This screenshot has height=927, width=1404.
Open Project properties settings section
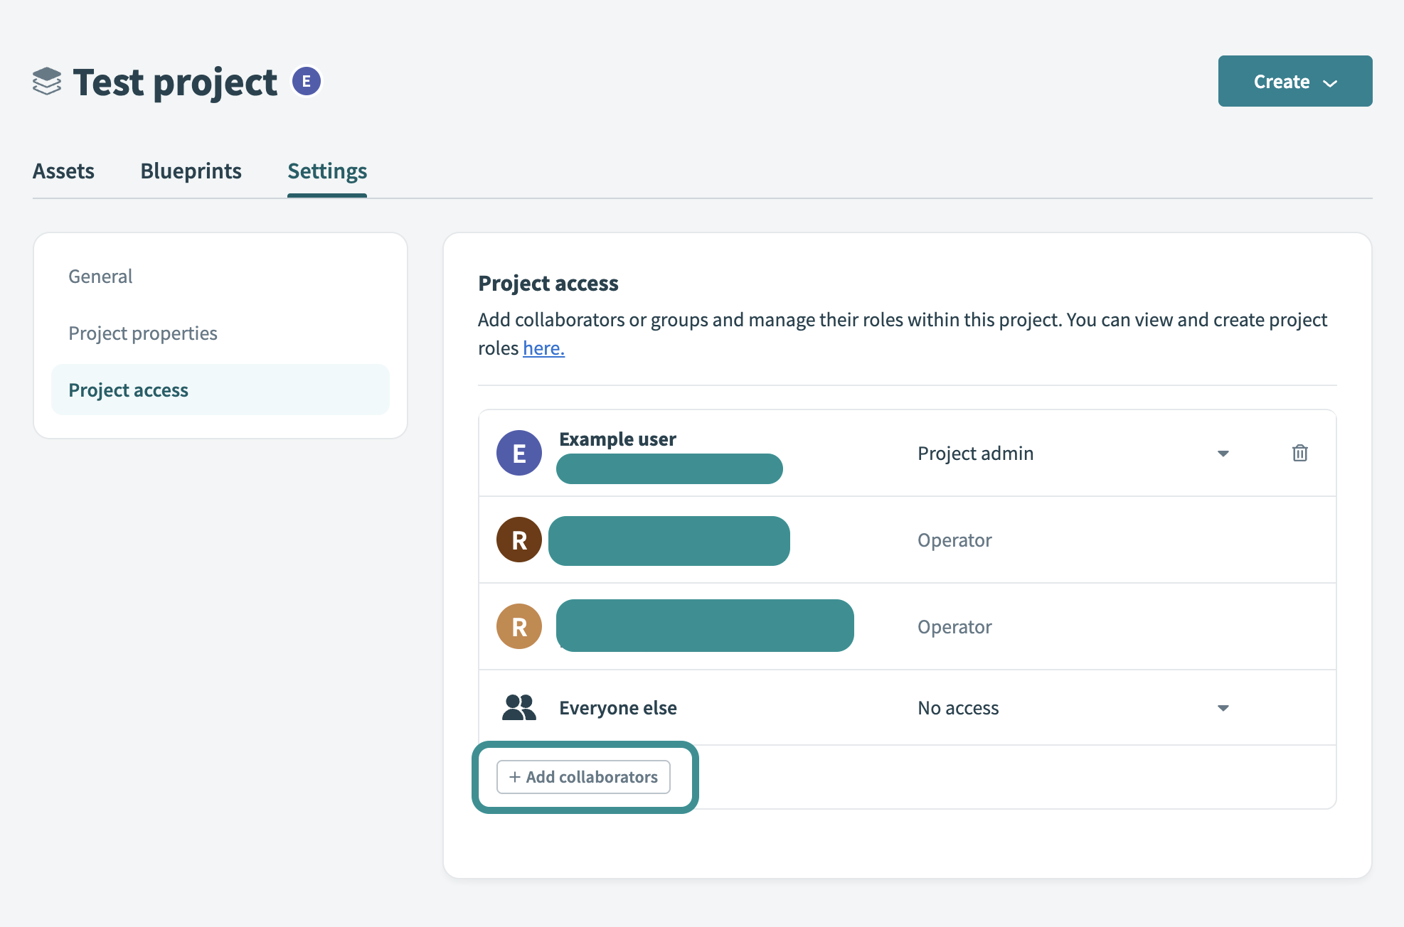click(142, 333)
